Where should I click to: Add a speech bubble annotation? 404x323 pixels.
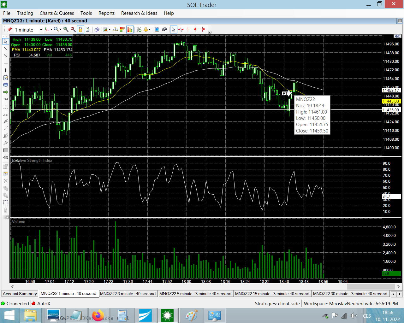[x=5, y=85]
